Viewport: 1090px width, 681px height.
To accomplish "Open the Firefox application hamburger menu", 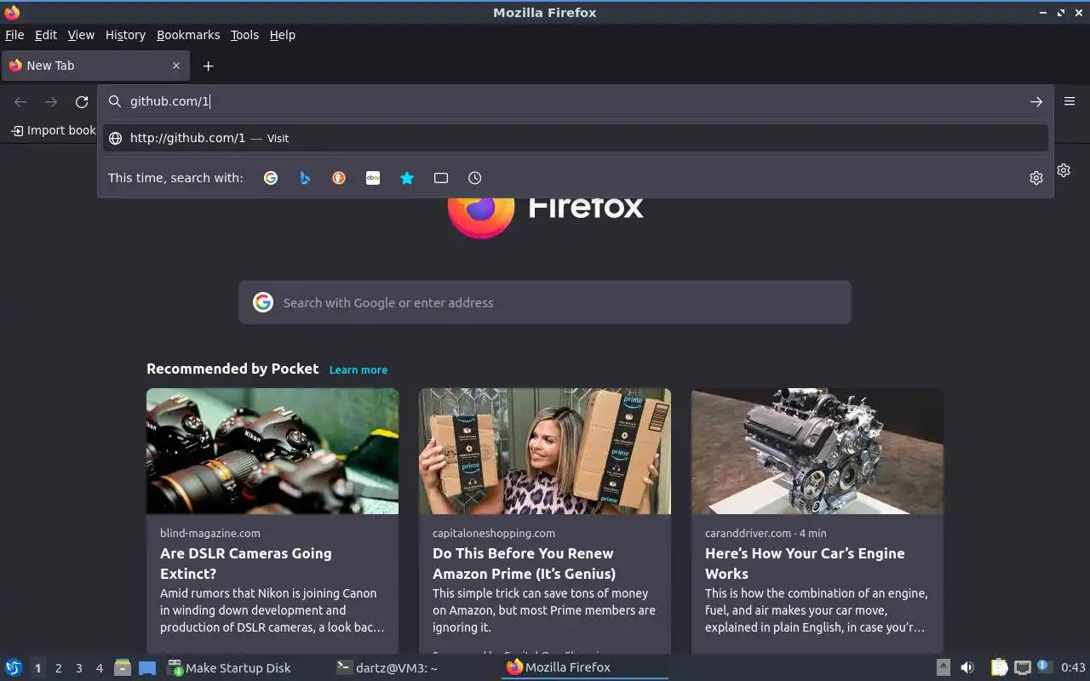I will click(x=1070, y=101).
